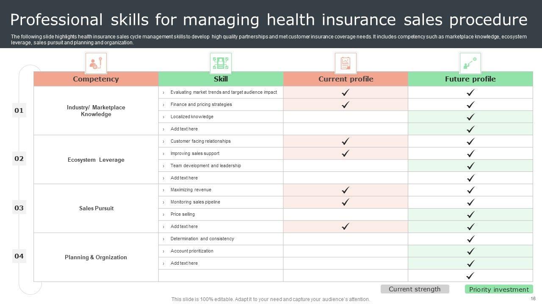Click the growth icon above Future profile

tap(470, 63)
